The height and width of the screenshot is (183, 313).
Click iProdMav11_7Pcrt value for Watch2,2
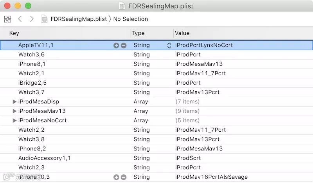(200, 130)
